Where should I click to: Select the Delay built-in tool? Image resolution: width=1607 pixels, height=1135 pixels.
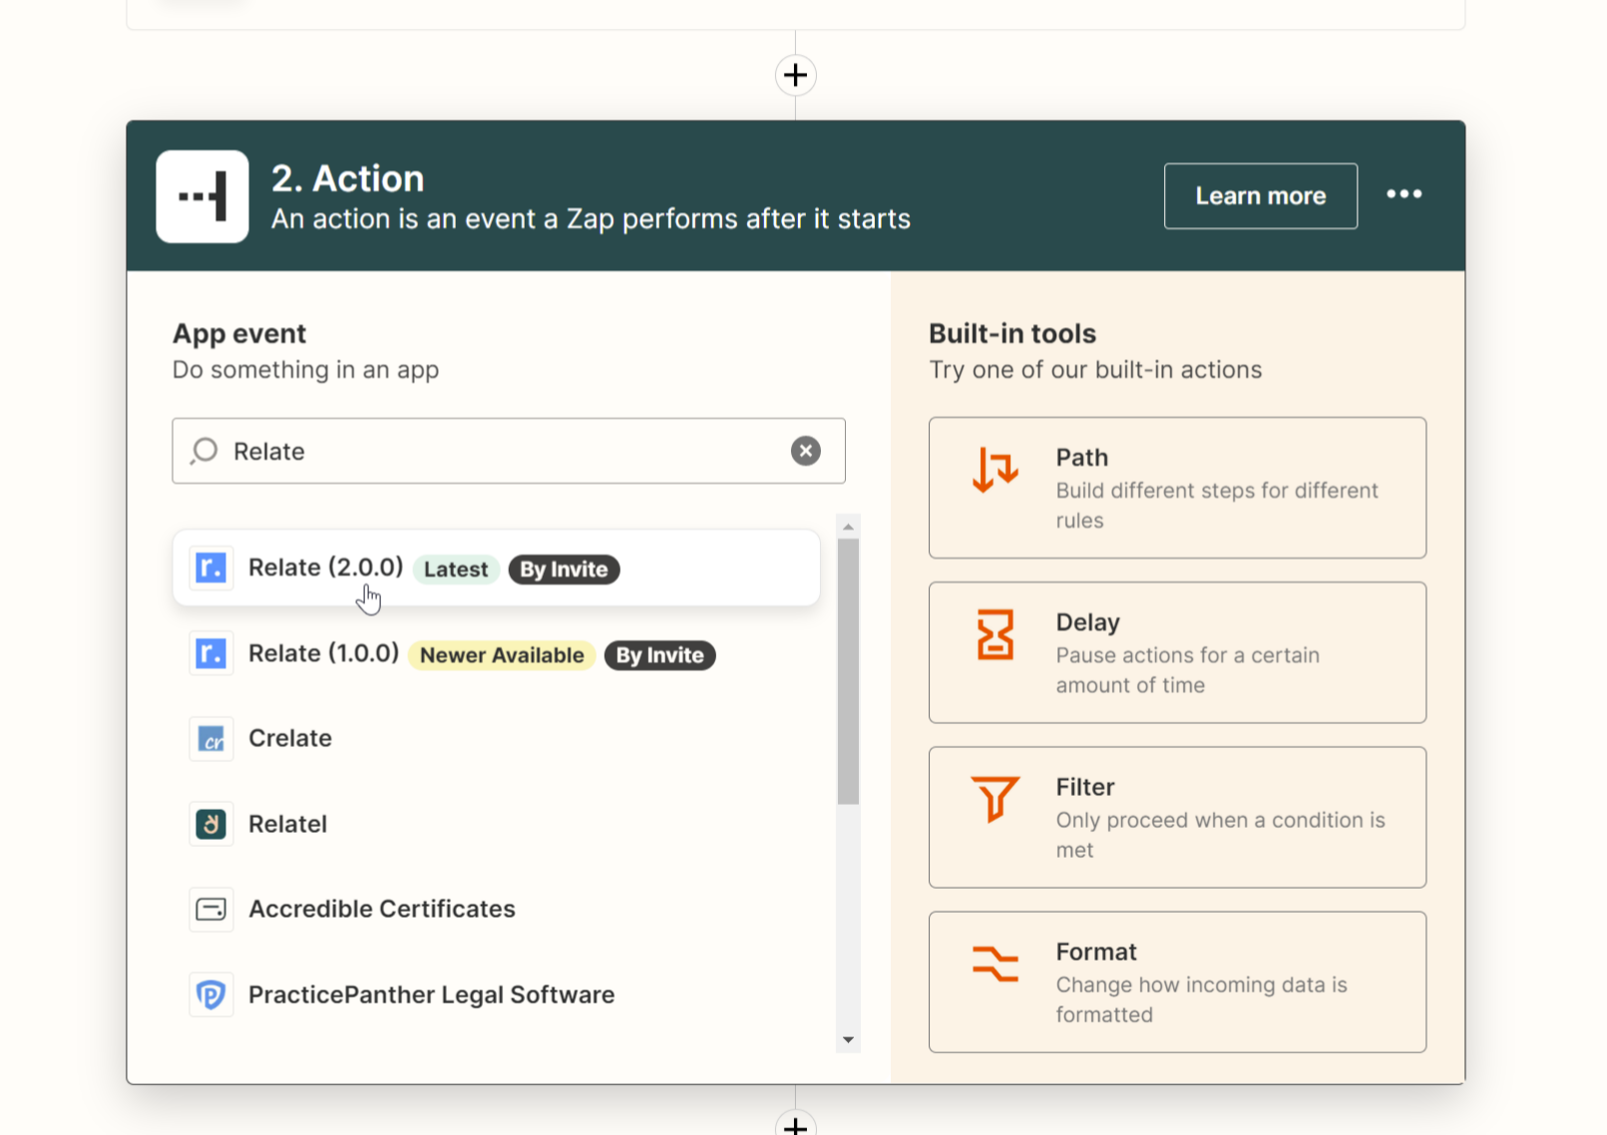tap(1177, 652)
